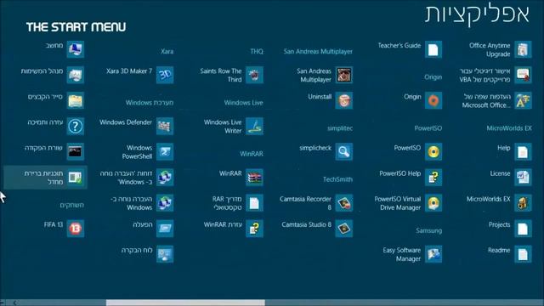Open the Computer (מחשב) icon
This screenshot has height=306, width=544.
click(x=76, y=49)
